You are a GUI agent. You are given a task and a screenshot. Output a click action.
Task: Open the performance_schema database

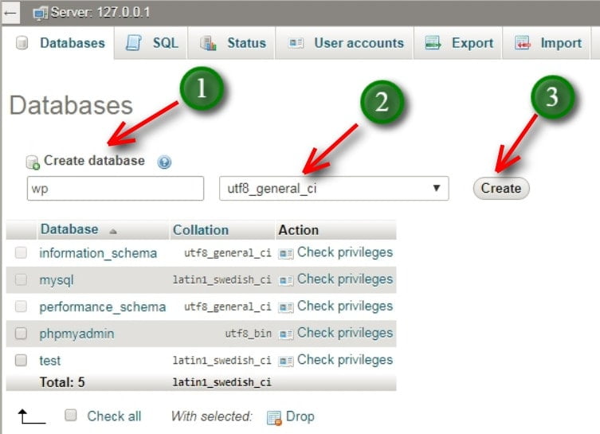pyautogui.click(x=103, y=307)
